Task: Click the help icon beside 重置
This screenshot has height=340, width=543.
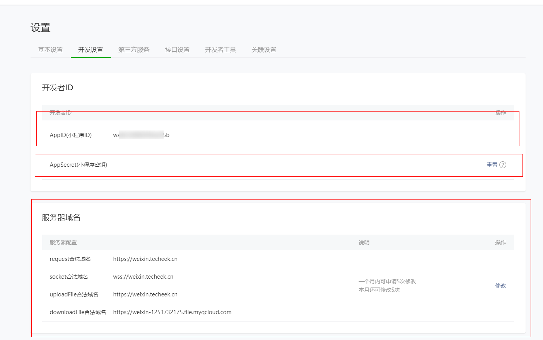Action: pyautogui.click(x=503, y=165)
